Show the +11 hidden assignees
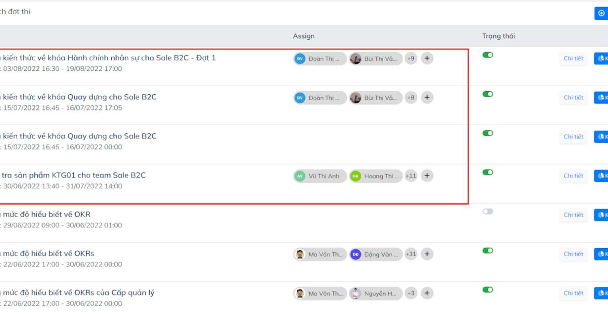This screenshot has width=608, height=319. [411, 176]
